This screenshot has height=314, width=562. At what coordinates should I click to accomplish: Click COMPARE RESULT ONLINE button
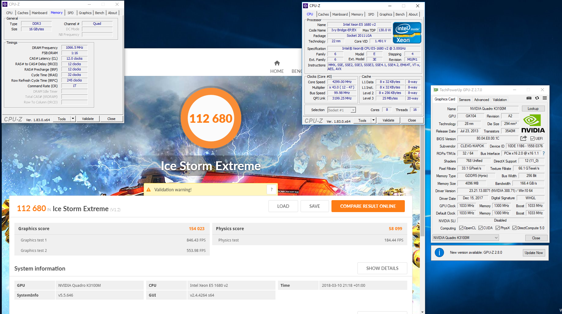tap(368, 206)
